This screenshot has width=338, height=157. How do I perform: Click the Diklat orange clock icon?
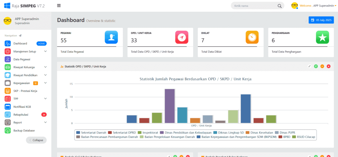point(252,37)
